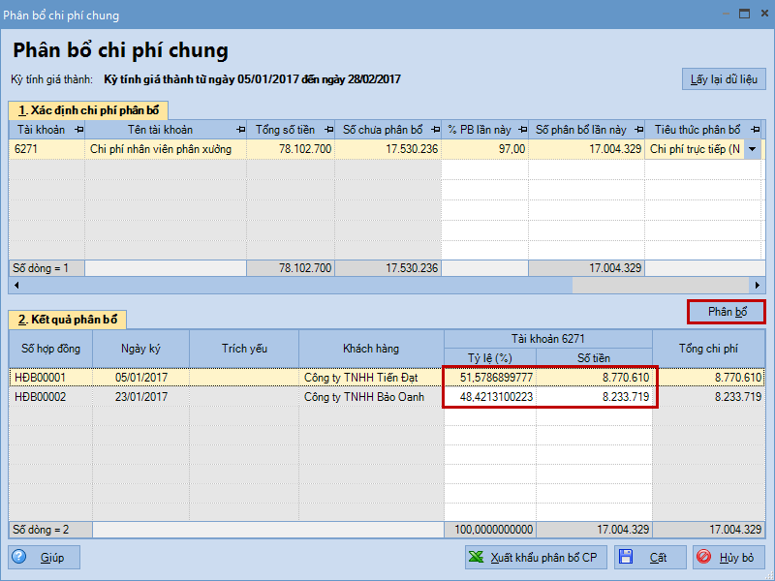
Task: Edit the % PB lần này value 97,00
Action: 484,149
